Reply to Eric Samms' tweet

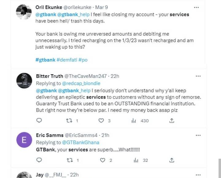point(39,160)
